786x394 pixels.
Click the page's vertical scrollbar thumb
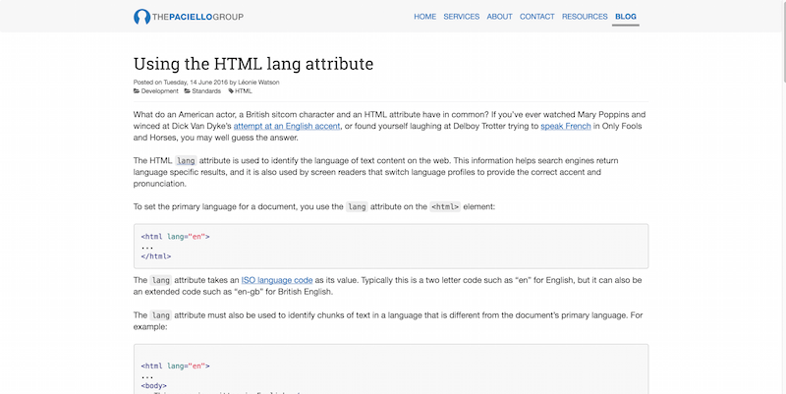(x=783, y=40)
